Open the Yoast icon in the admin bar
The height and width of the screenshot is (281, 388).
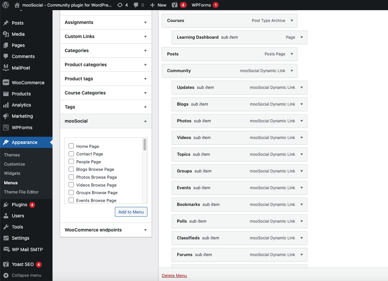175,5
